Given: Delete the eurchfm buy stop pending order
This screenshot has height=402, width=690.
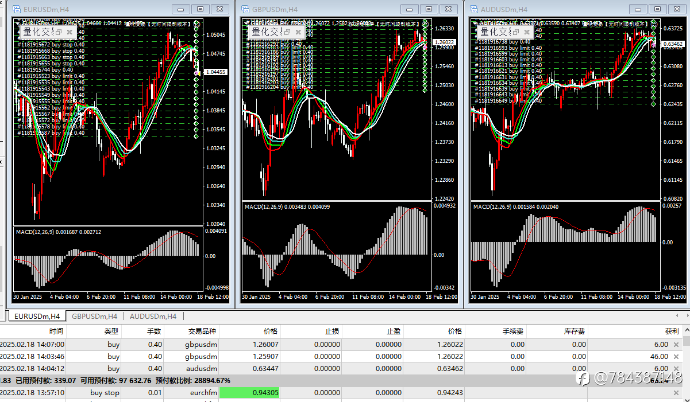Looking at the screenshot, I should [676, 393].
